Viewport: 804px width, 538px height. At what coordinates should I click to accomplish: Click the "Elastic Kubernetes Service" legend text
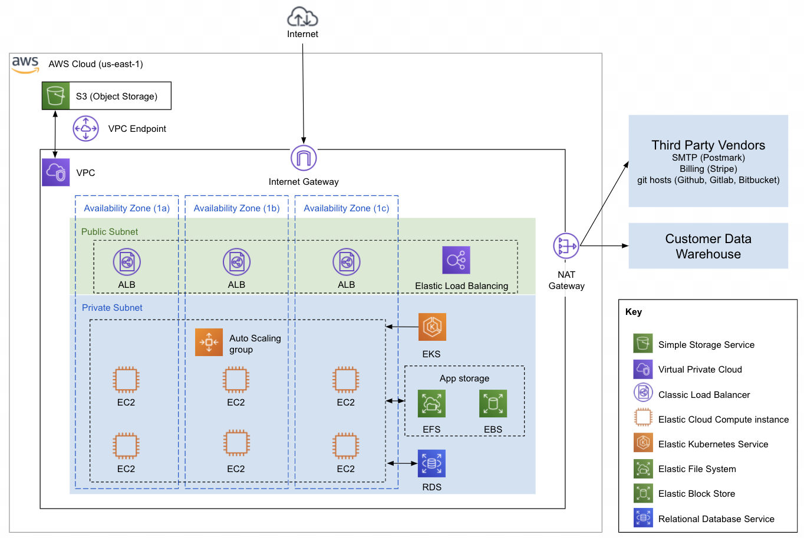click(713, 444)
